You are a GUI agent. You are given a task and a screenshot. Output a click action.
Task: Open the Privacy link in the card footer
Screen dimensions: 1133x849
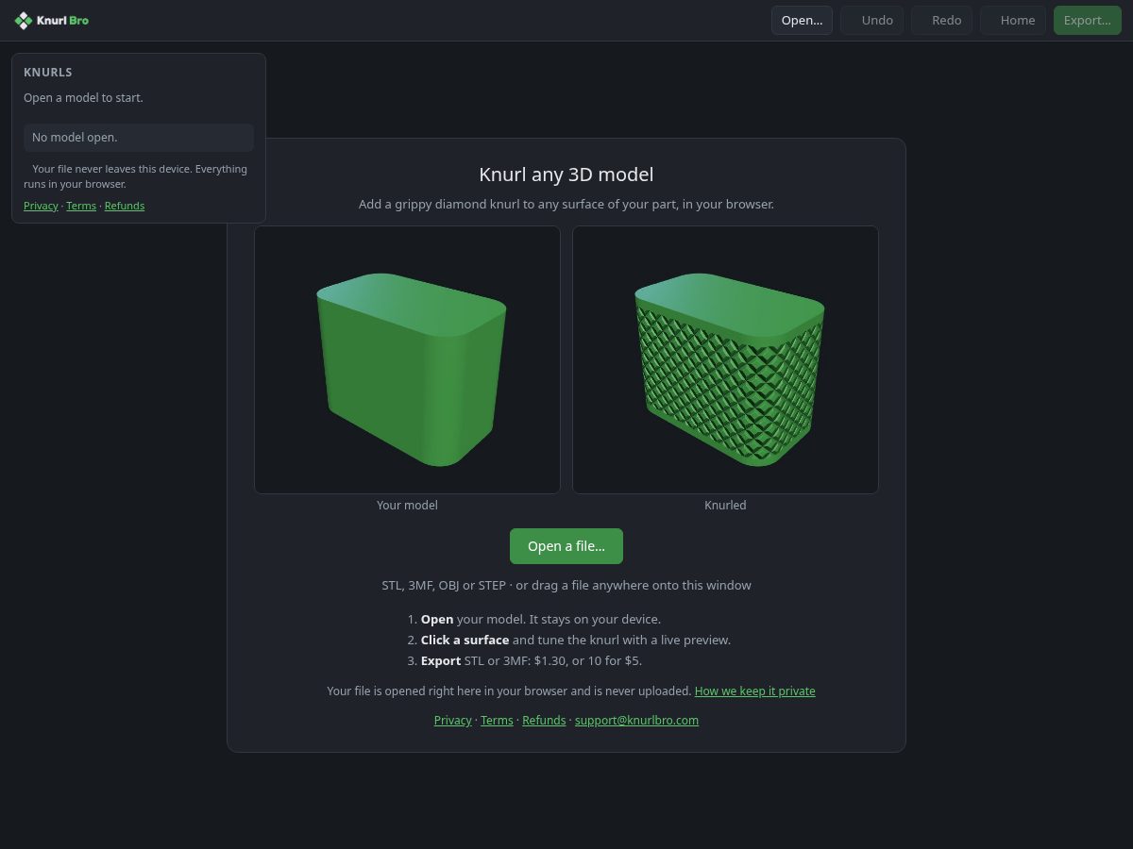pyautogui.click(x=452, y=721)
